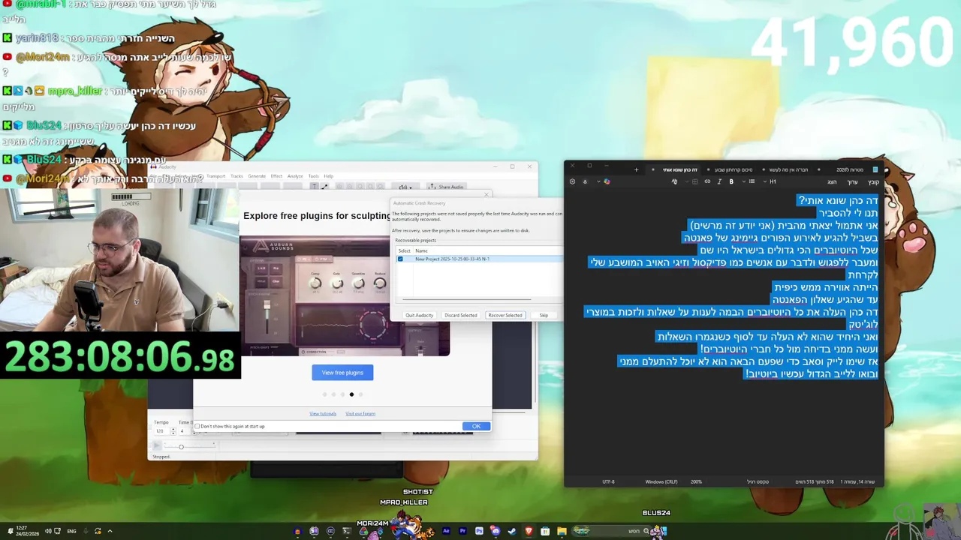Insert a table with the Notepad table icon
The height and width of the screenshot is (540, 961).
click(694, 181)
